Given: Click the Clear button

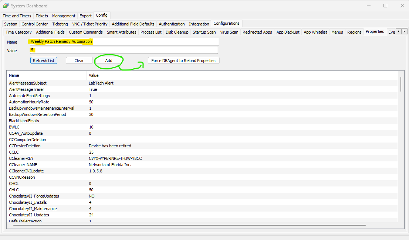Looking at the screenshot, I should 79,61.
